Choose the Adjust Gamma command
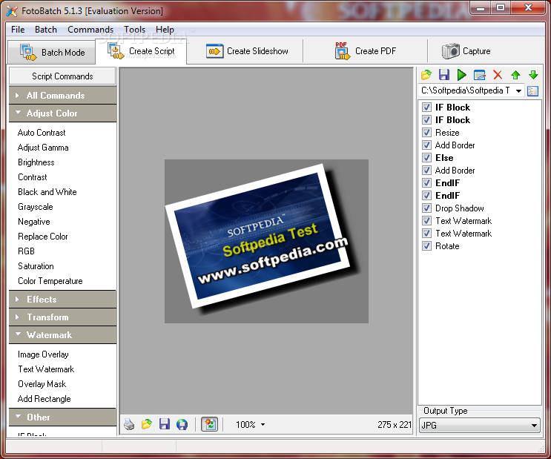This screenshot has height=459, width=551. pyautogui.click(x=43, y=148)
